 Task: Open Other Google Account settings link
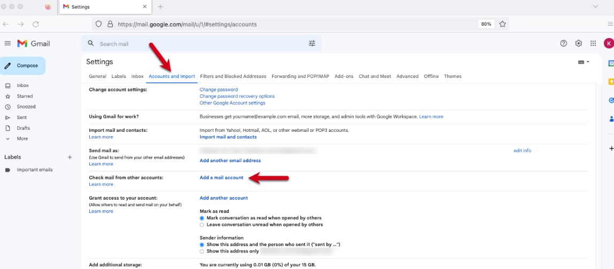pos(232,103)
